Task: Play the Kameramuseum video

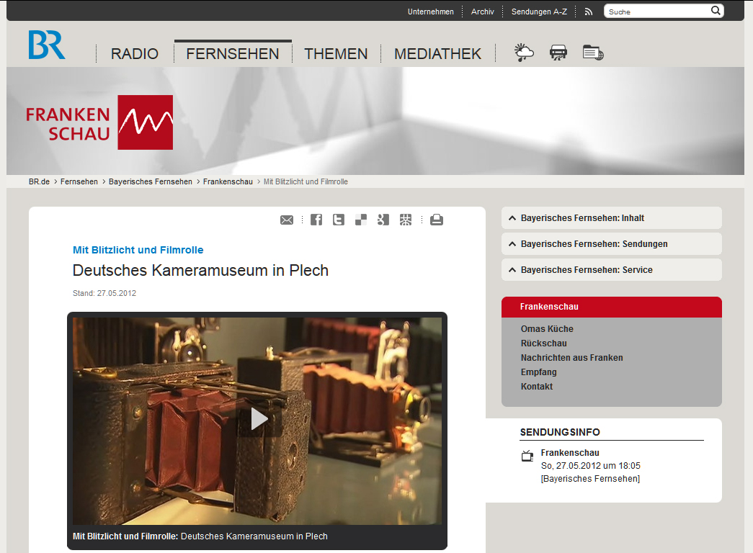Action: (259, 419)
